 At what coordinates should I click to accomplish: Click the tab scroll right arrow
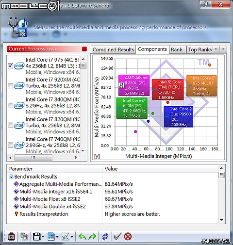223,49
